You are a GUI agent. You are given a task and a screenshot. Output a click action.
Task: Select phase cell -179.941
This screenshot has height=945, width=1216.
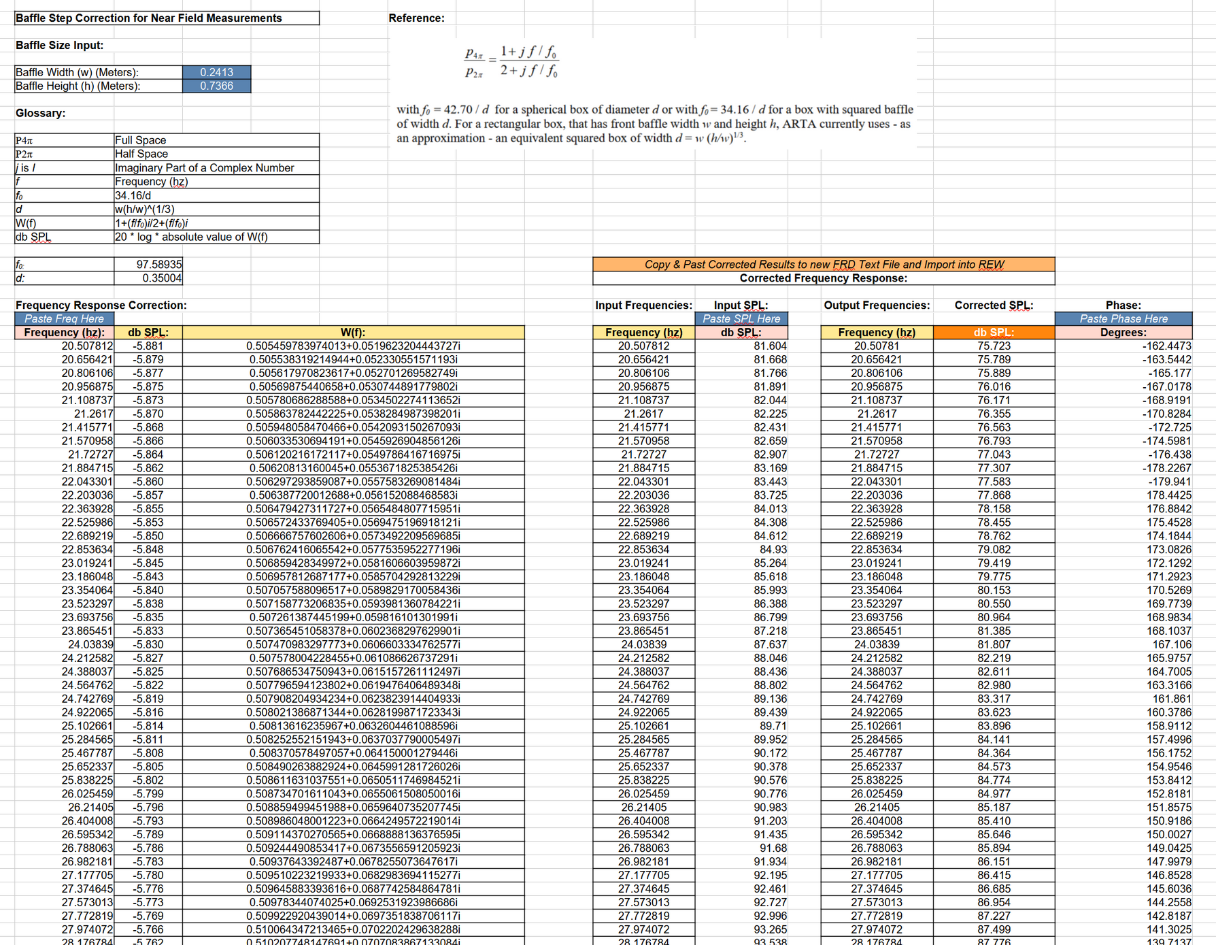1124,481
